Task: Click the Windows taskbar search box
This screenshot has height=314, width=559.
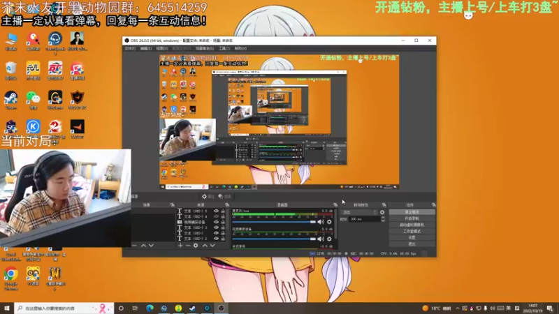Action: pyautogui.click(x=64, y=308)
